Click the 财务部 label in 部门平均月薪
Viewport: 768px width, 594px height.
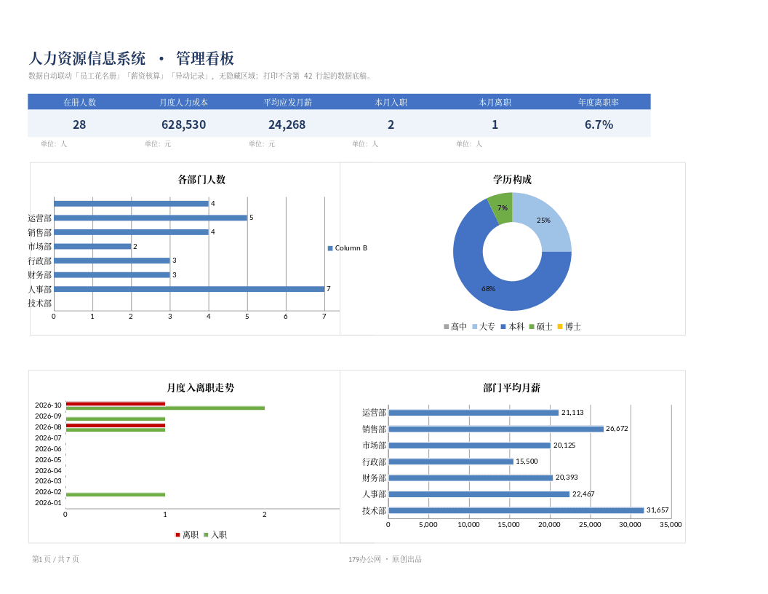(375, 478)
